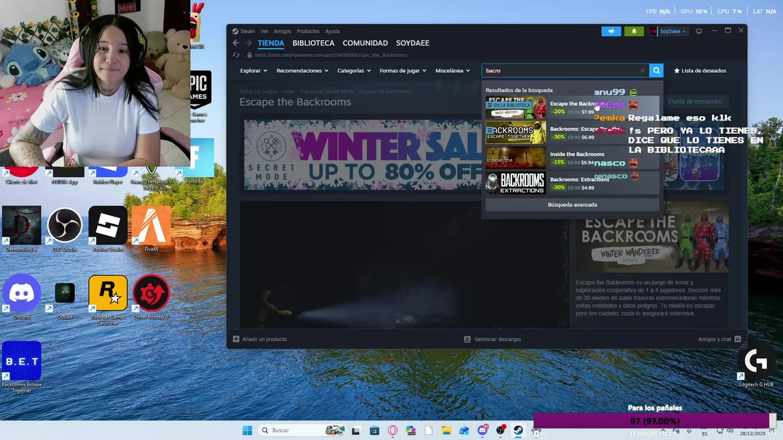Reload the Steam store page
Screen dimensions: 783x440
click(236, 55)
